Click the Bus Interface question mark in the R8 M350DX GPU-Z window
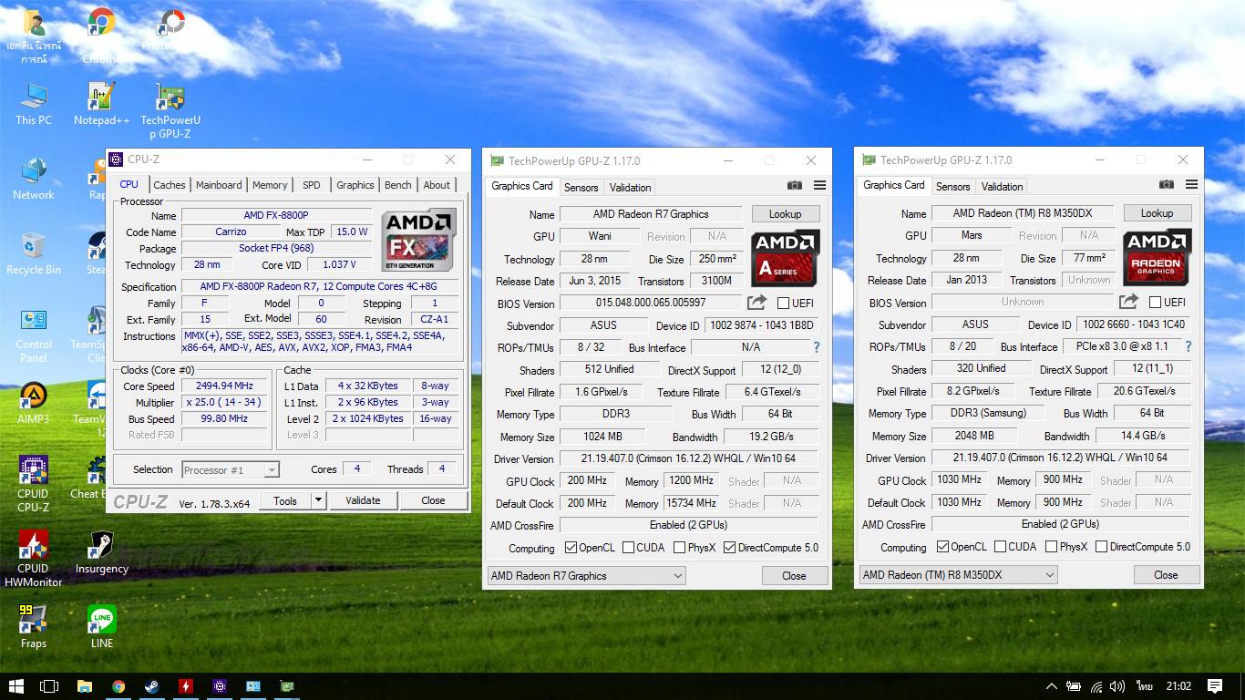Image resolution: width=1245 pixels, height=700 pixels. (1188, 346)
